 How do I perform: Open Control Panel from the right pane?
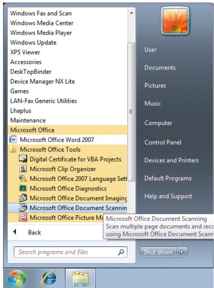(x=163, y=142)
